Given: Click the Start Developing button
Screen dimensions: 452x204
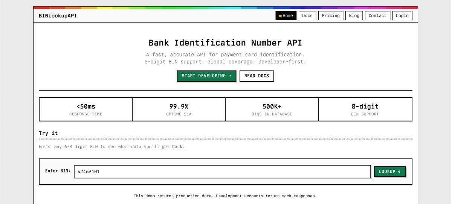Looking at the screenshot, I should point(206,76).
